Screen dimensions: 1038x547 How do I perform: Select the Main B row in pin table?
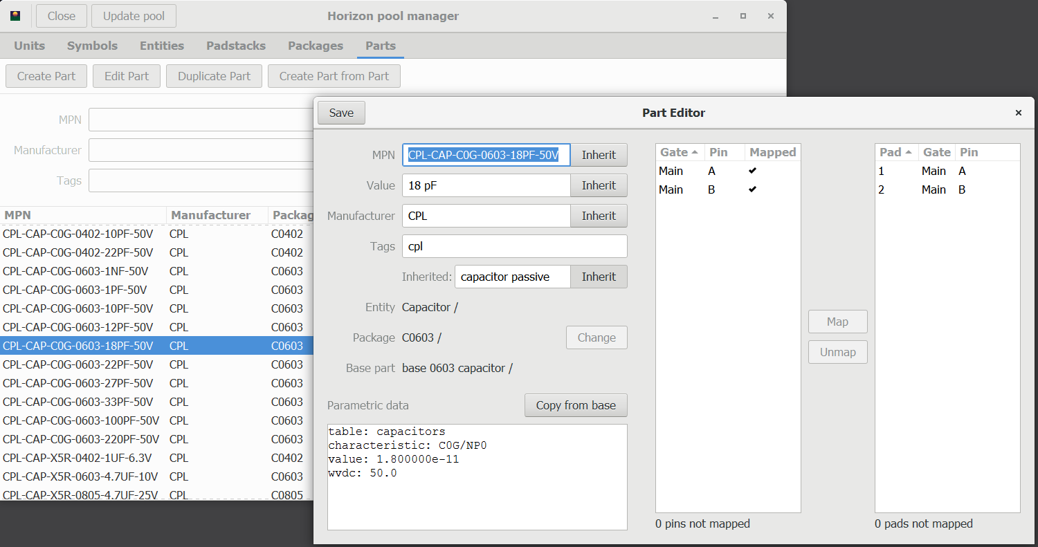pos(728,189)
